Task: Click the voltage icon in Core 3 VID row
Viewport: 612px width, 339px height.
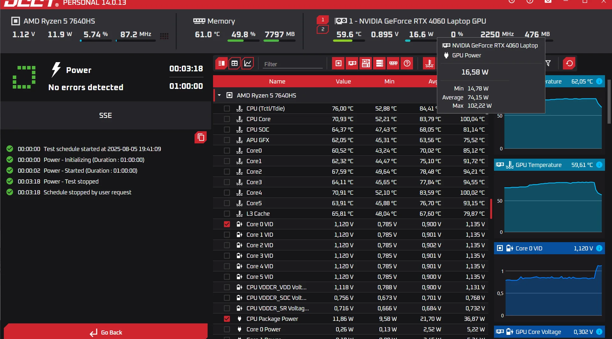Action: (x=240, y=256)
